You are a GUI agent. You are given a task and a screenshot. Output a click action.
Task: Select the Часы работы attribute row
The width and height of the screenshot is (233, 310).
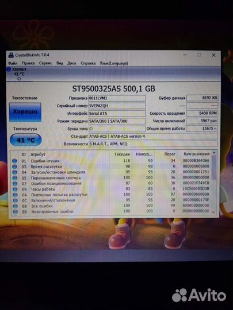111,189
